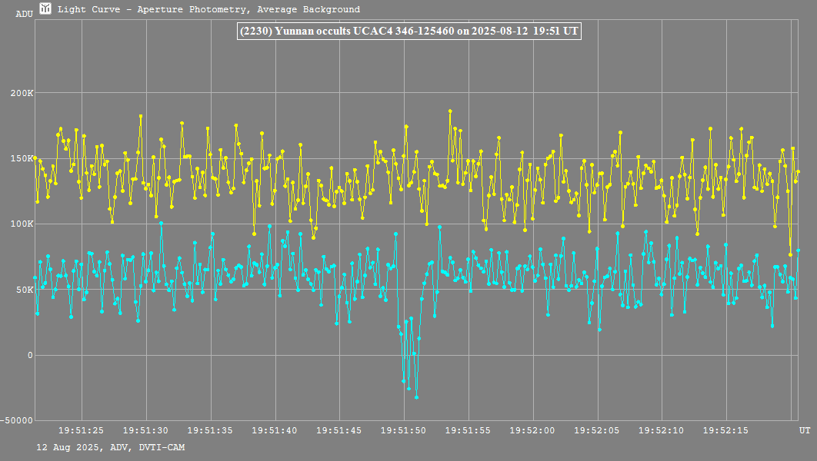Select the '(2230) Yunnan occults UCAC4' chart title

408,32
